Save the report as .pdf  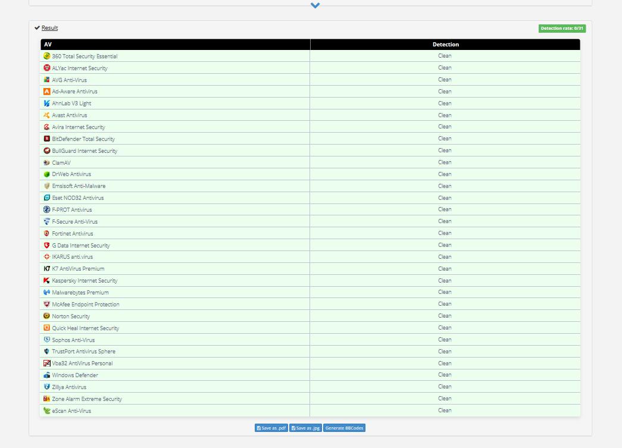point(271,428)
